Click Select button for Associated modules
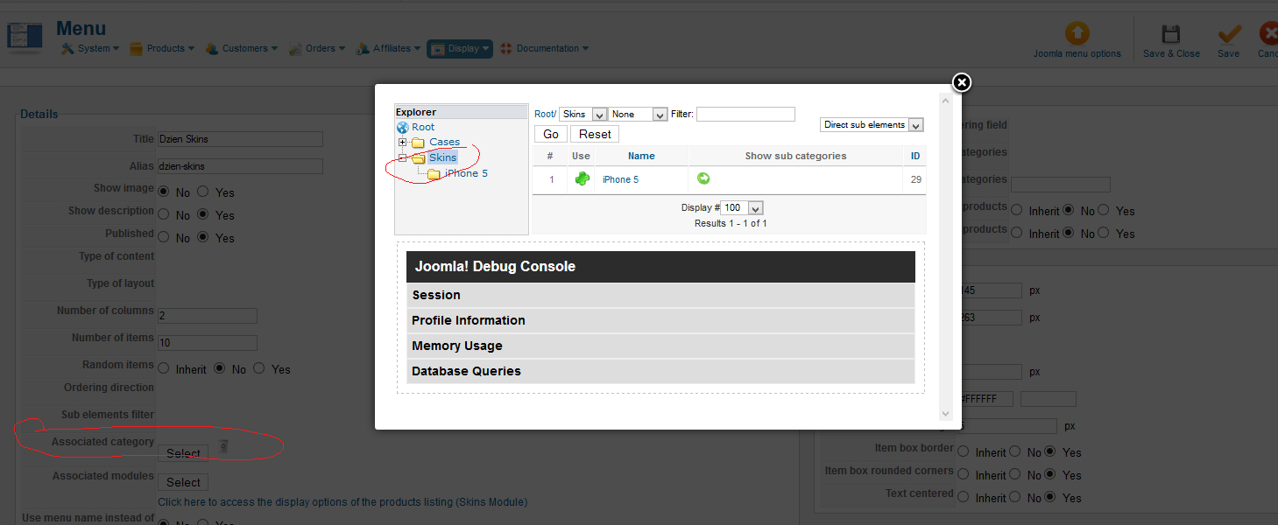1278x525 pixels. pos(183,482)
